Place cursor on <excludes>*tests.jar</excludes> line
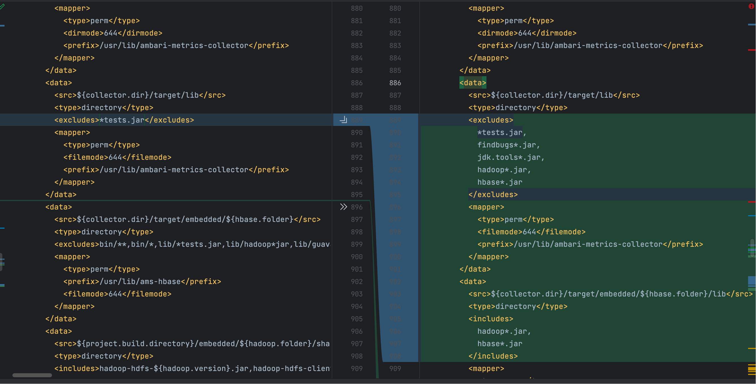756x384 pixels. 124,120
